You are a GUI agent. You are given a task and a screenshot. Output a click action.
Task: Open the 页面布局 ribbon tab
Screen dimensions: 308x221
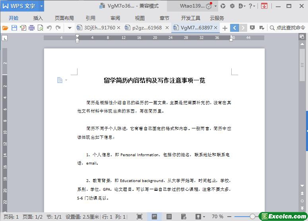[x=64, y=18]
